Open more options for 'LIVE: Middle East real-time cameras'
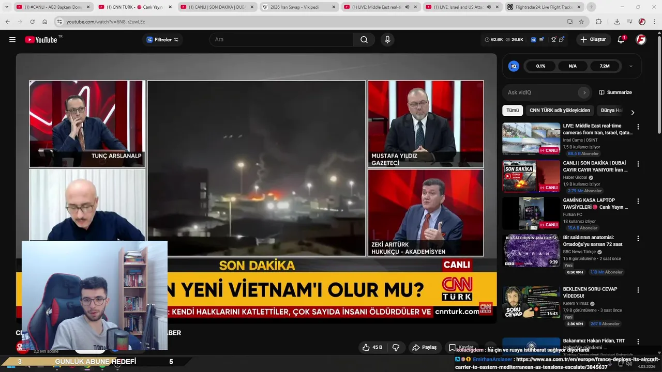 click(638, 127)
